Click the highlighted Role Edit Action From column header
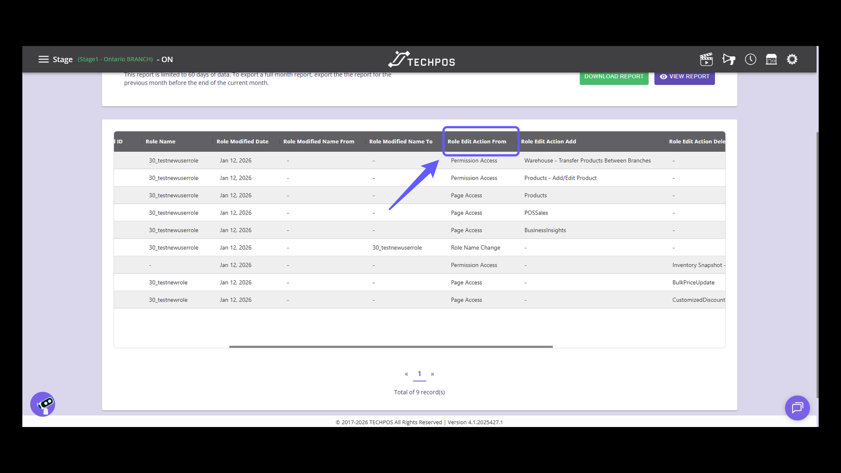 click(x=477, y=141)
